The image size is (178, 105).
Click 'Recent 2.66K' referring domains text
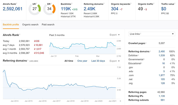pos(90,14)
